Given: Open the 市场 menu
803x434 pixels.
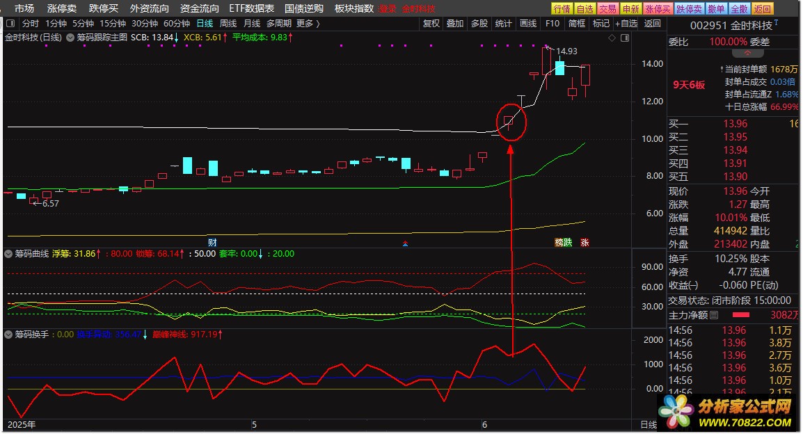Looking at the screenshot, I should pyautogui.click(x=24, y=9).
